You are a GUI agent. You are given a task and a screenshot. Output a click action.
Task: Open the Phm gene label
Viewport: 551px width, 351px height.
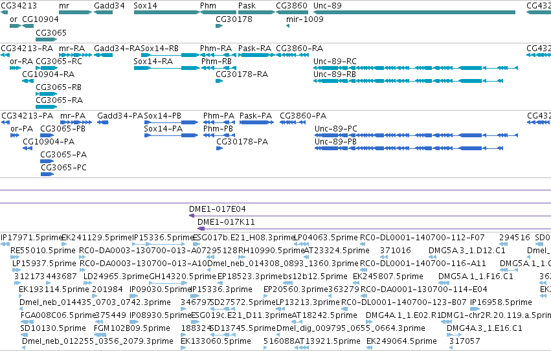[208, 6]
